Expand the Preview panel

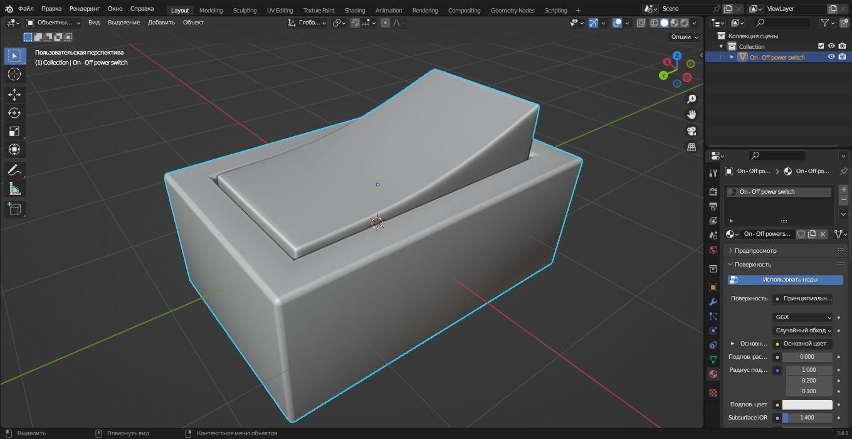point(755,250)
